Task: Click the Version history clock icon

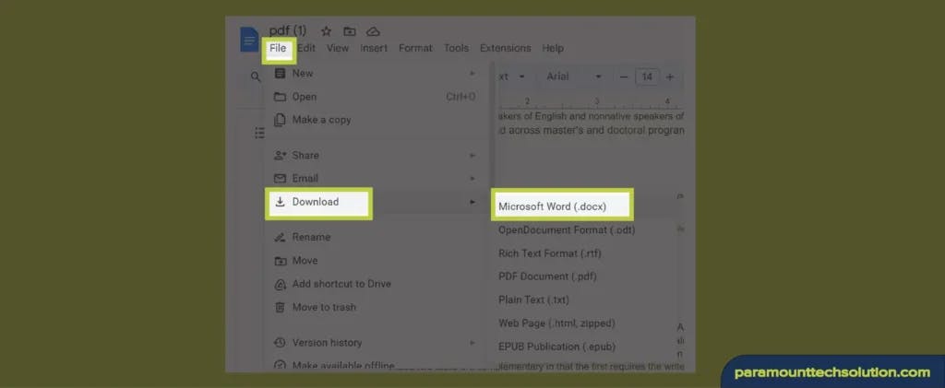Action: [280, 343]
